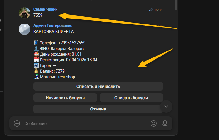Click the person silhouette emoji before ФИО
The image size is (219, 140).
coord(36,48)
